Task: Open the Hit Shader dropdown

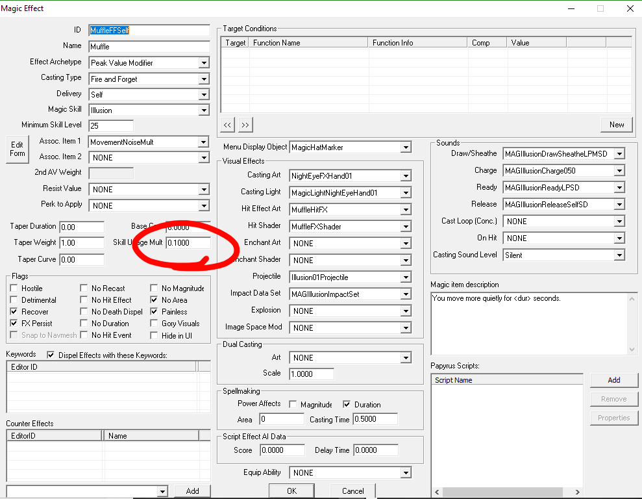Action: [406, 227]
